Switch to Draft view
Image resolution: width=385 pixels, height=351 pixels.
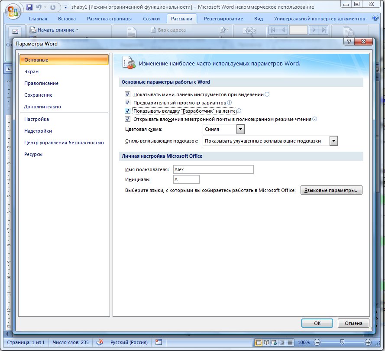point(290,342)
